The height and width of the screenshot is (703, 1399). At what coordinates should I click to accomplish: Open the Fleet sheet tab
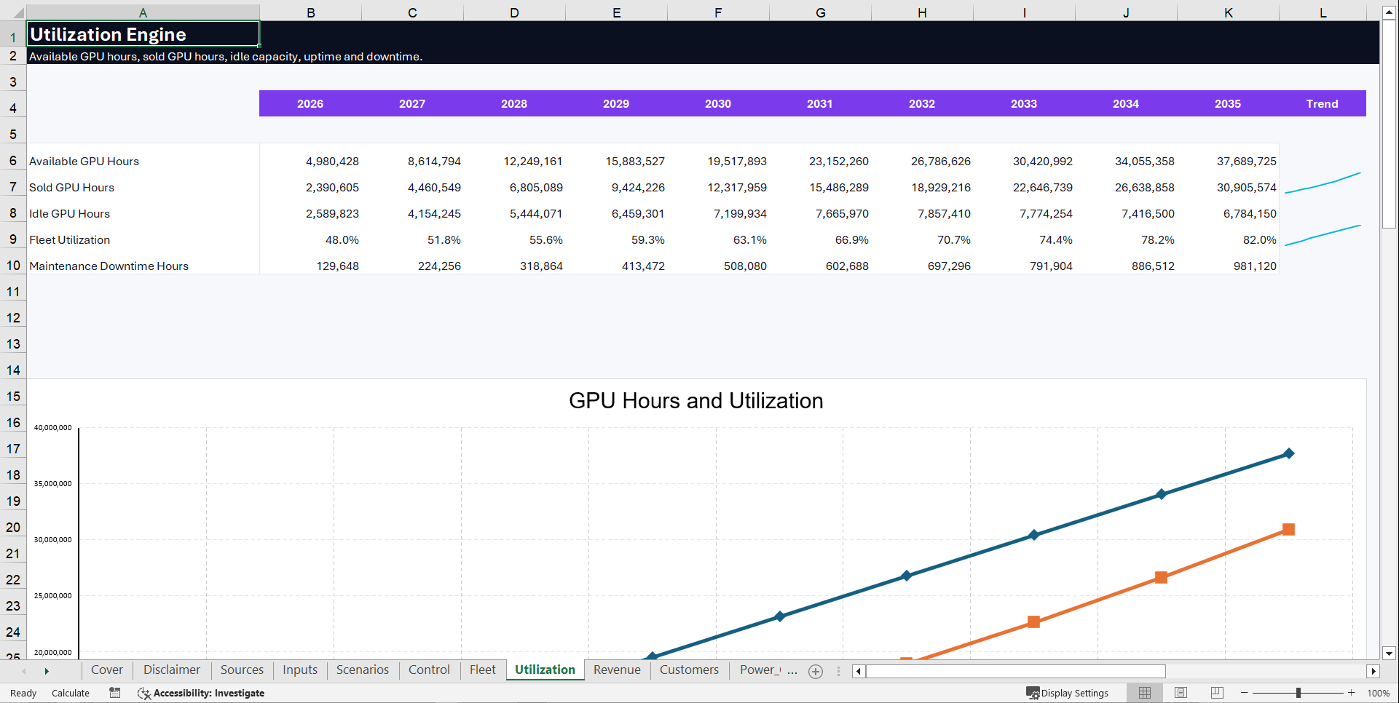(x=482, y=670)
